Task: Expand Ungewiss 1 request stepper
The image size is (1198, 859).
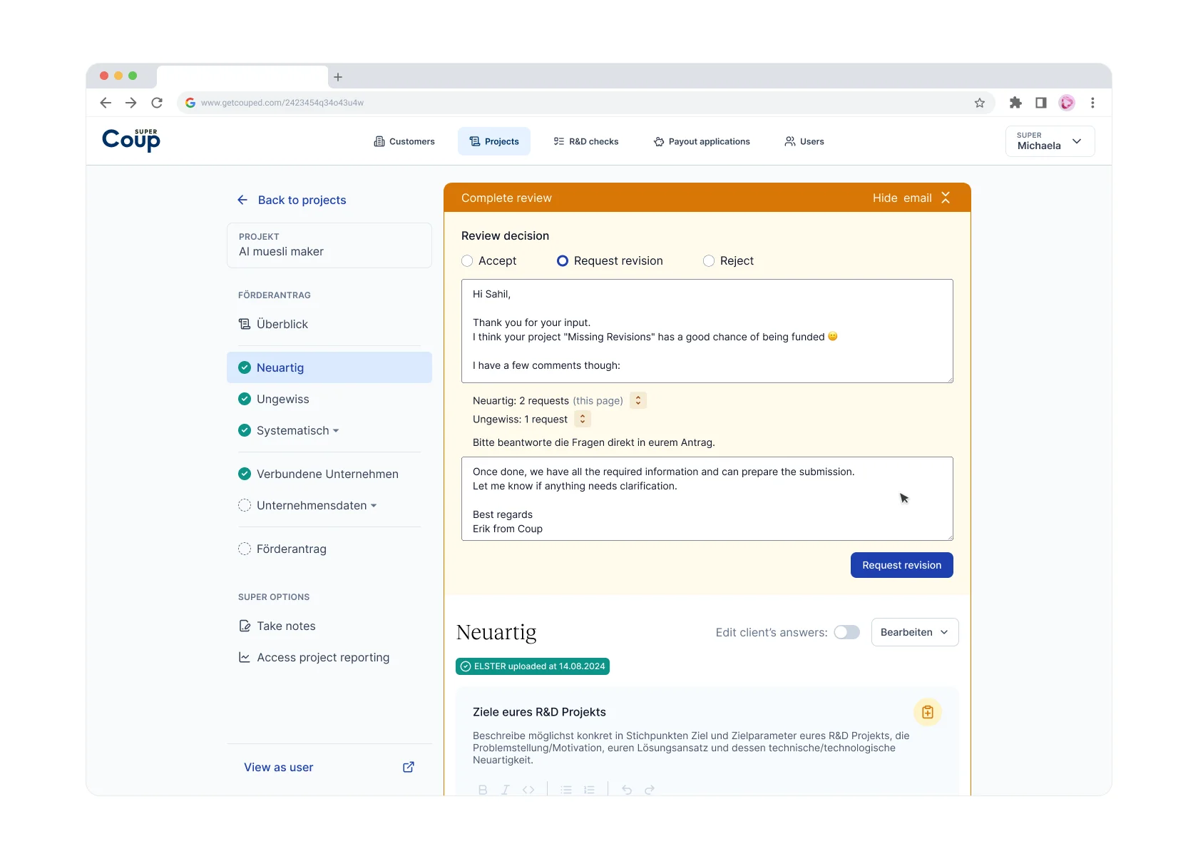Action: tap(583, 420)
